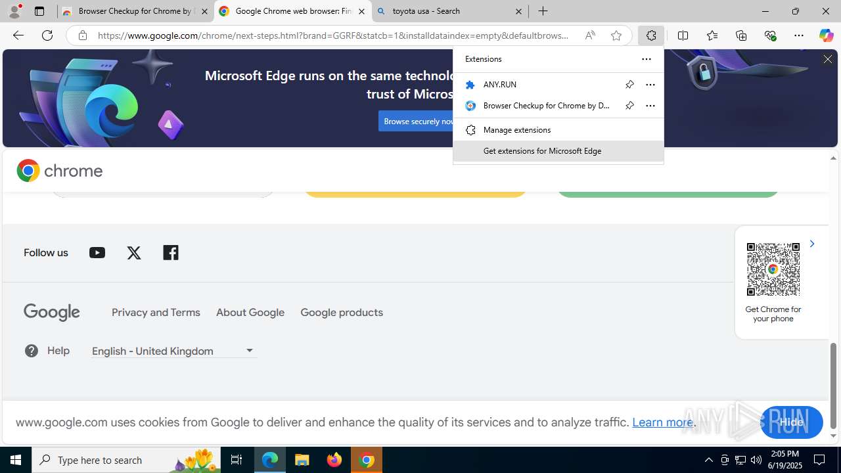The width and height of the screenshot is (841, 473).
Task: Open language dropdown English - United Kingdom
Action: click(x=174, y=351)
